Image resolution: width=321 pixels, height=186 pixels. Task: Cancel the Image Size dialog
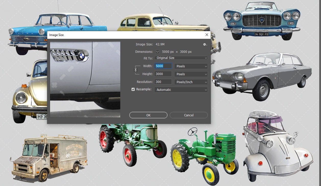click(x=188, y=115)
